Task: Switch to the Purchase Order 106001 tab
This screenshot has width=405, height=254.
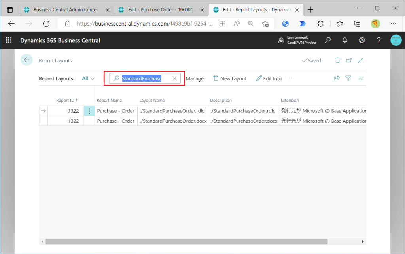Action: [161, 10]
